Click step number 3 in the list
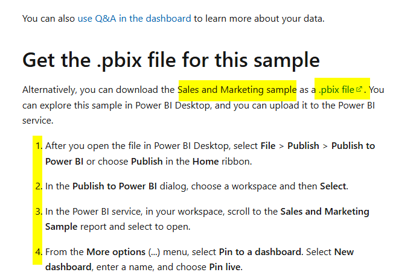This screenshot has width=393, height=278. pos(39,212)
